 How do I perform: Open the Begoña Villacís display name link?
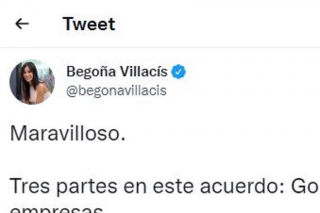(117, 71)
